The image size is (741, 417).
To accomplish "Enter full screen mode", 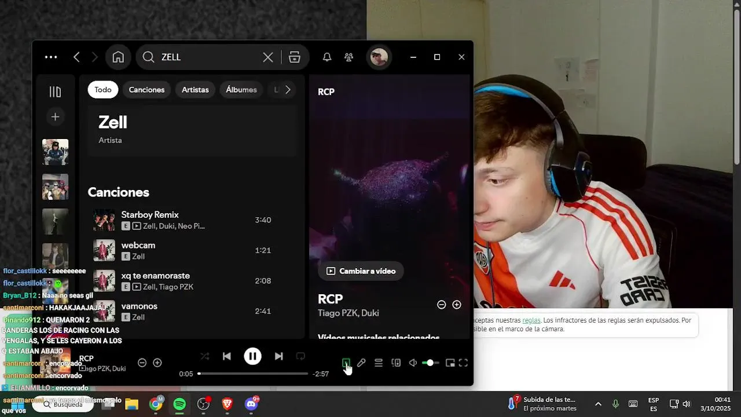I will pyautogui.click(x=463, y=363).
